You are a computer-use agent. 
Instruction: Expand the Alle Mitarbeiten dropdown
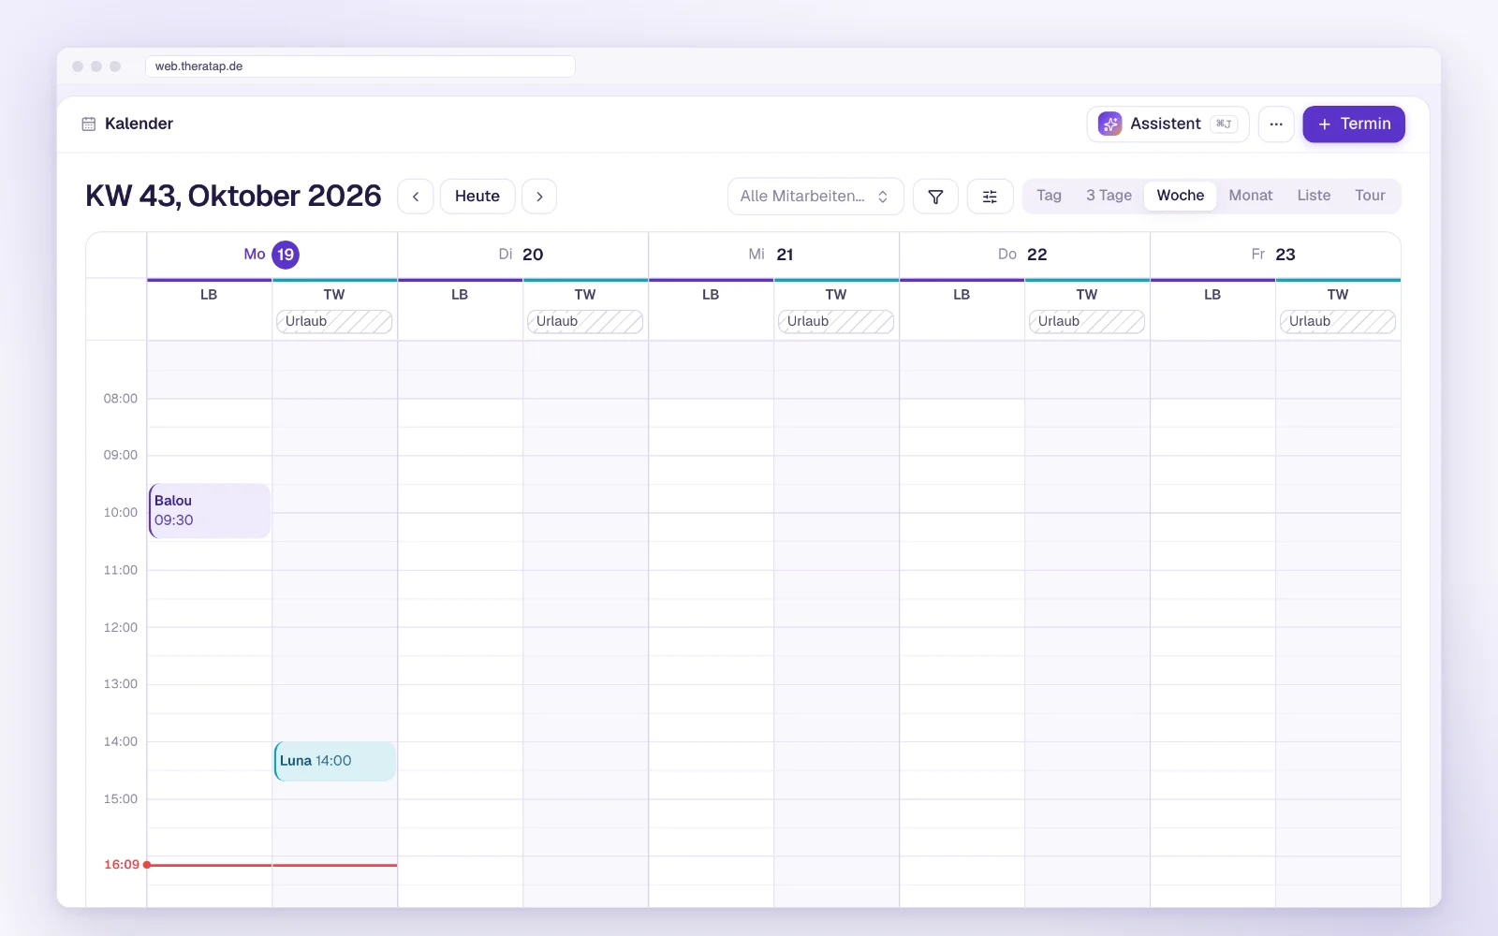pyautogui.click(x=815, y=197)
